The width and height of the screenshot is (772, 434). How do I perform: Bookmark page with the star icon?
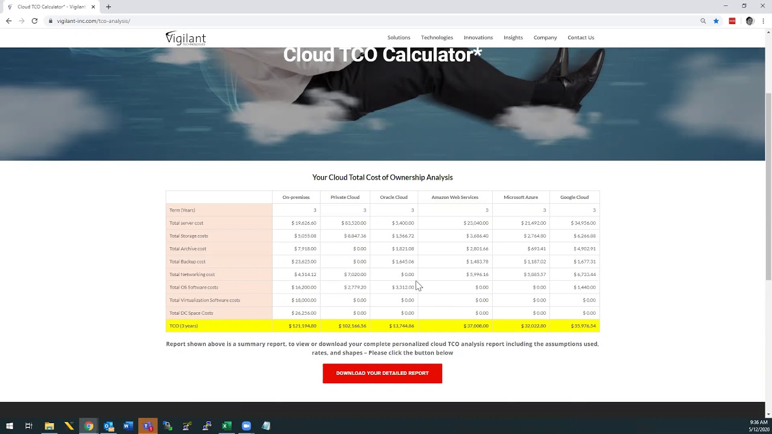coord(716,21)
